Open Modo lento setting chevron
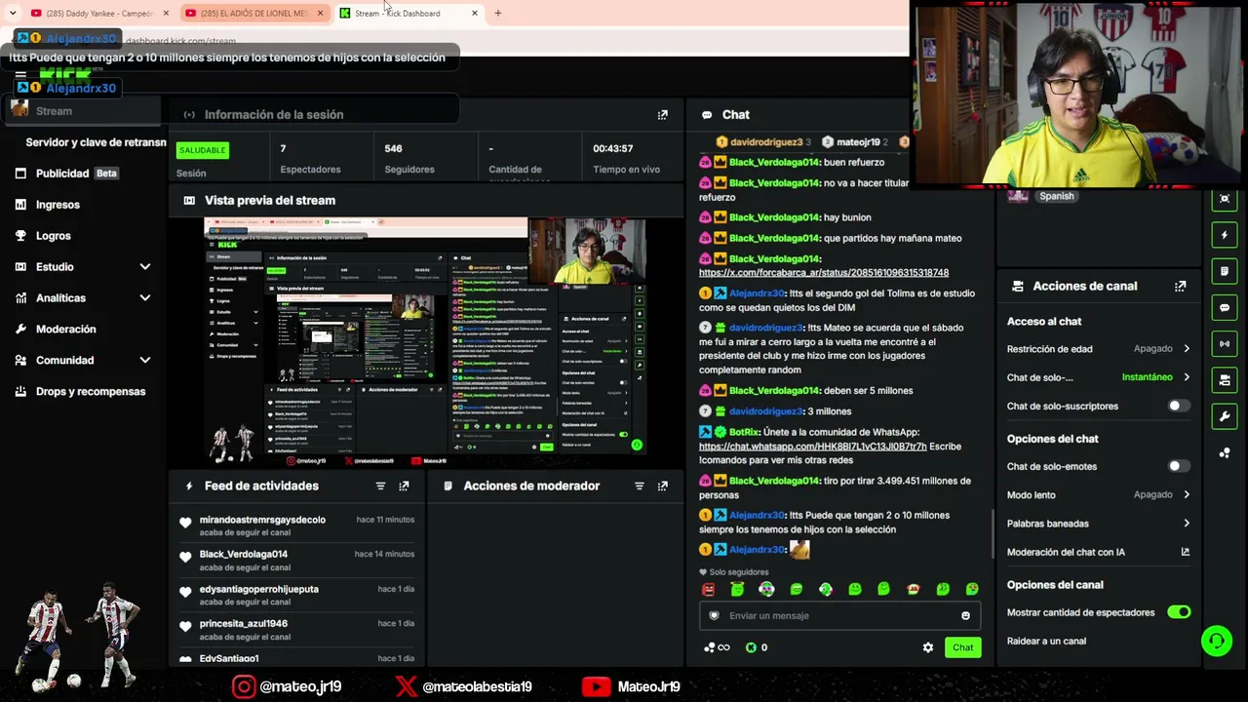Image resolution: width=1248 pixels, height=702 pixels. [x=1187, y=495]
